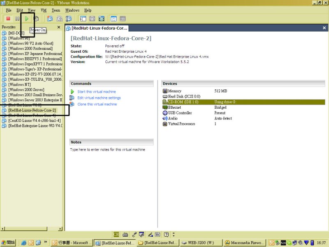The image size is (329, 247).
Task: Close the RedHat-Linux-Fedora-Core-2 tab with X
Action: (x=324, y=28)
